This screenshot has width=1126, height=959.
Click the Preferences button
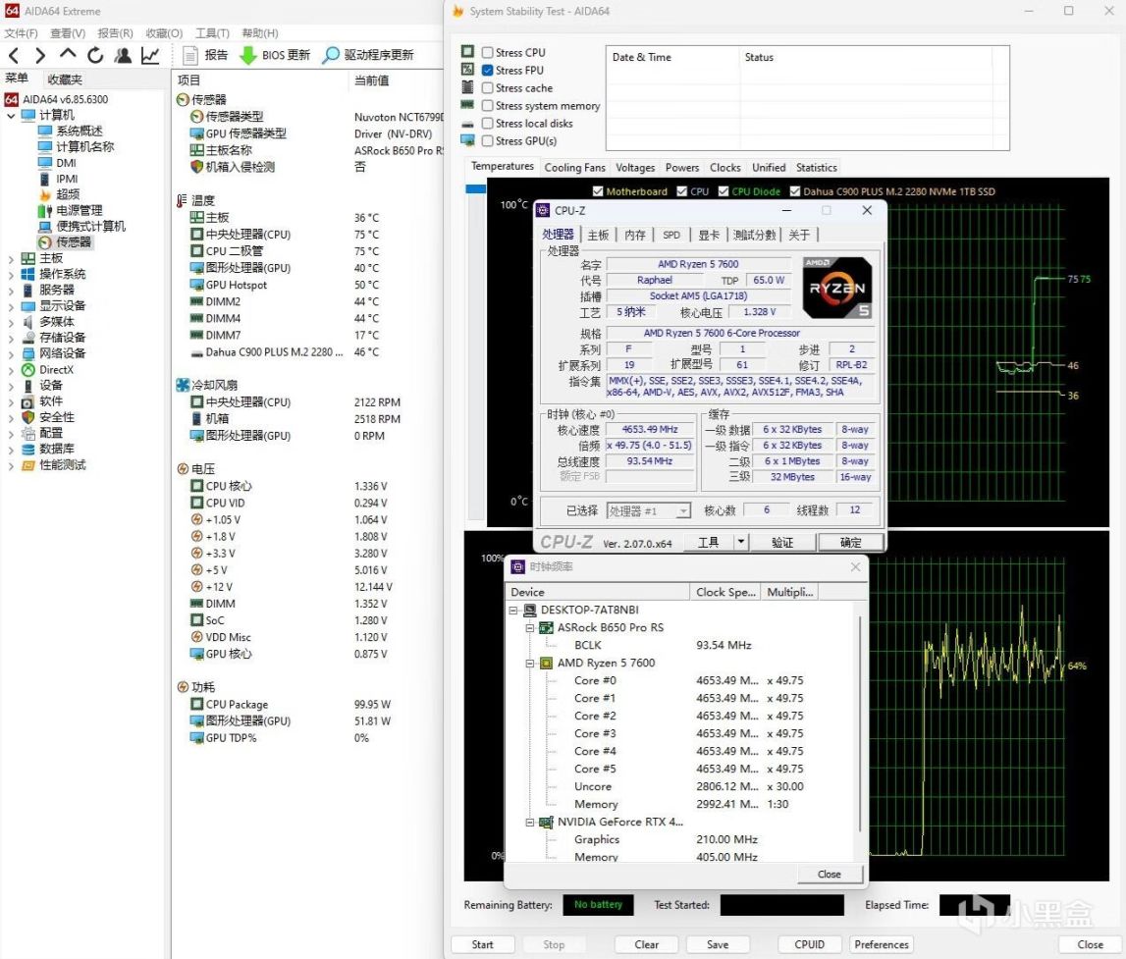(881, 944)
